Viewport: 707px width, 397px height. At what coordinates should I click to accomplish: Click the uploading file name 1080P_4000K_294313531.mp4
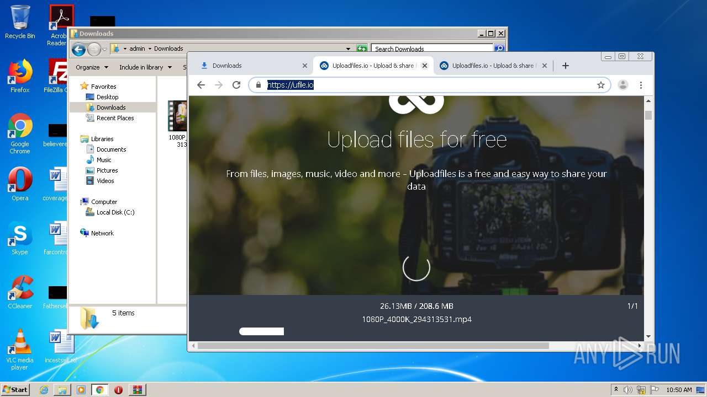pyautogui.click(x=416, y=319)
